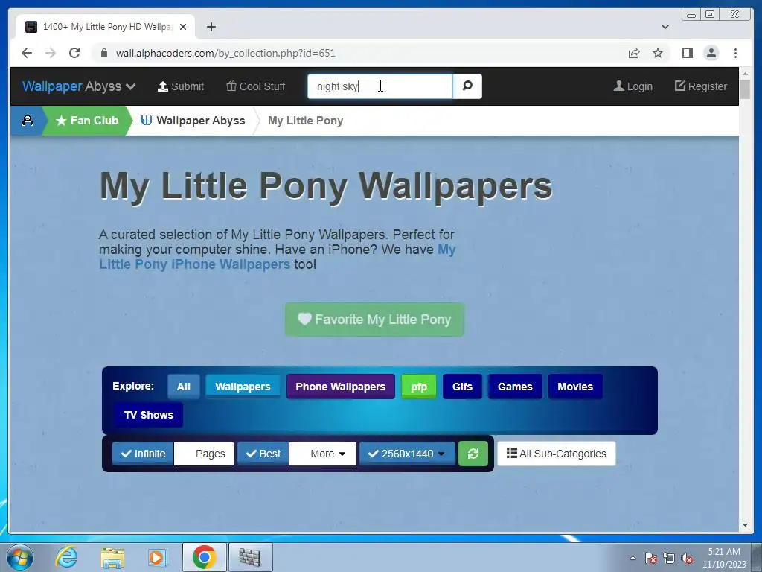
Task: Switch to Pages view mode
Action: coord(204,454)
